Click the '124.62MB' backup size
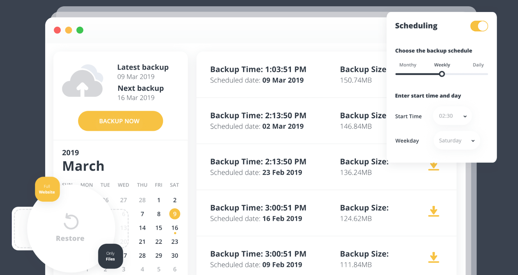518x275 pixels. pyautogui.click(x=356, y=219)
